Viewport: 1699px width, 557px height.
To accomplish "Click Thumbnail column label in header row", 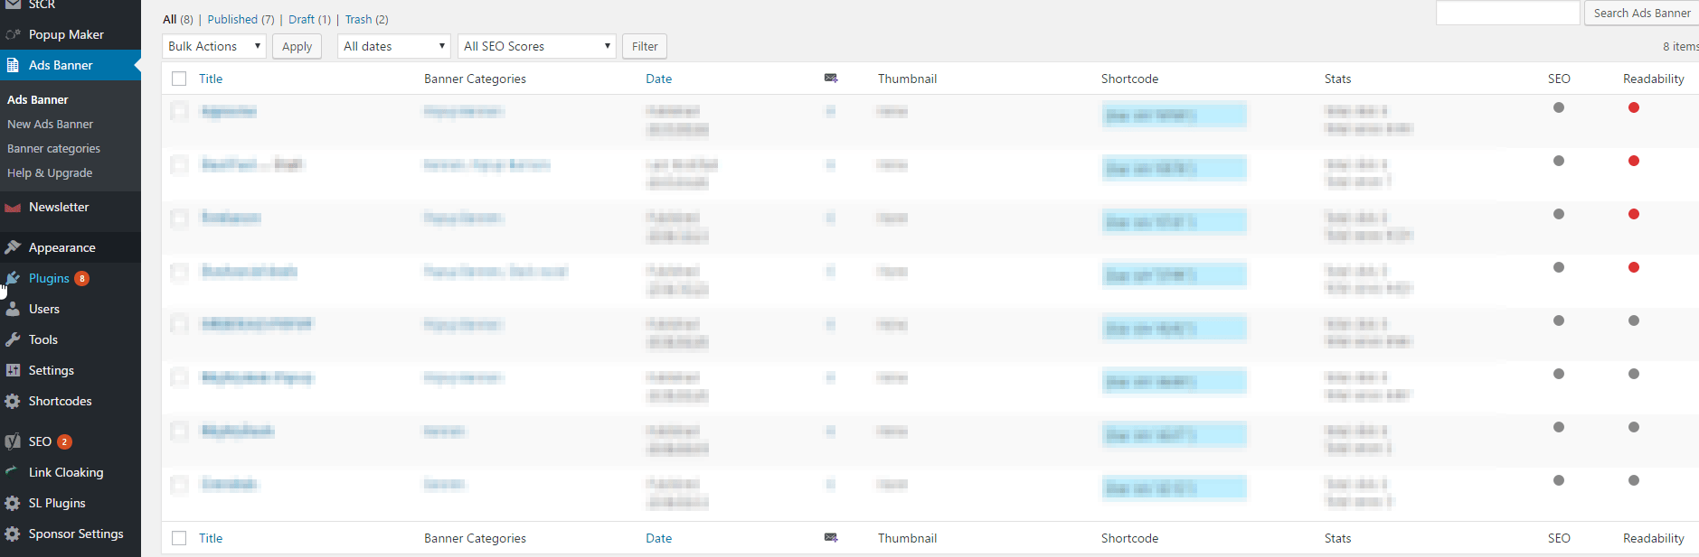I will click(x=907, y=79).
